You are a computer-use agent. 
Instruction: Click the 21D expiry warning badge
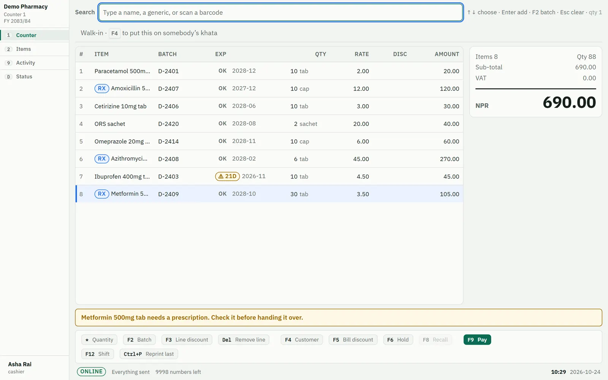(x=227, y=176)
